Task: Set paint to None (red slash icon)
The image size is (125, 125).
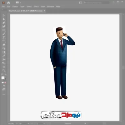Action: click(x=5, y=82)
